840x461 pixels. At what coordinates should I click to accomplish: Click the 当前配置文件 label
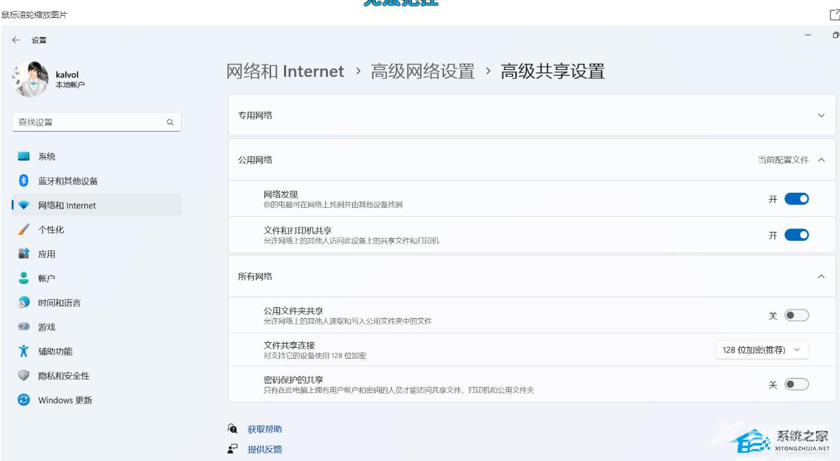[783, 160]
